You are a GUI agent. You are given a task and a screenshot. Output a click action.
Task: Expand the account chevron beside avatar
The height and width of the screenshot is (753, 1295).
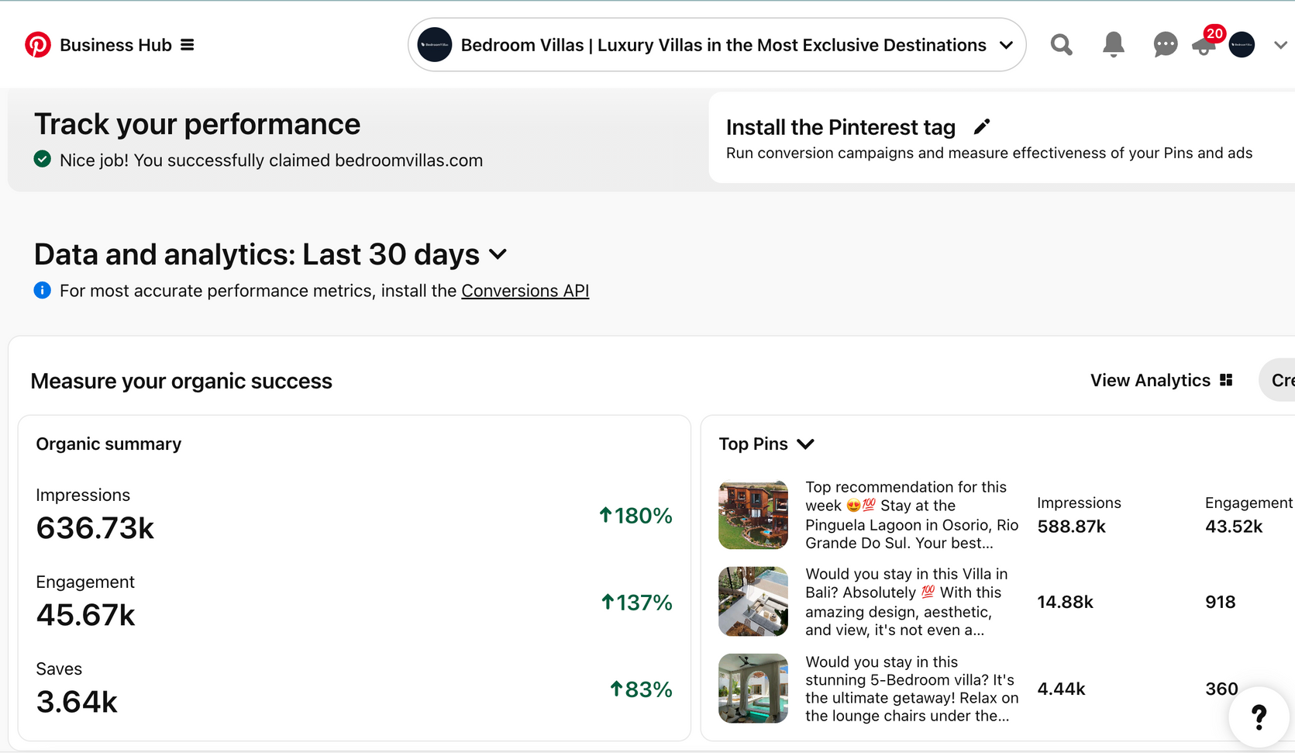pyautogui.click(x=1280, y=45)
